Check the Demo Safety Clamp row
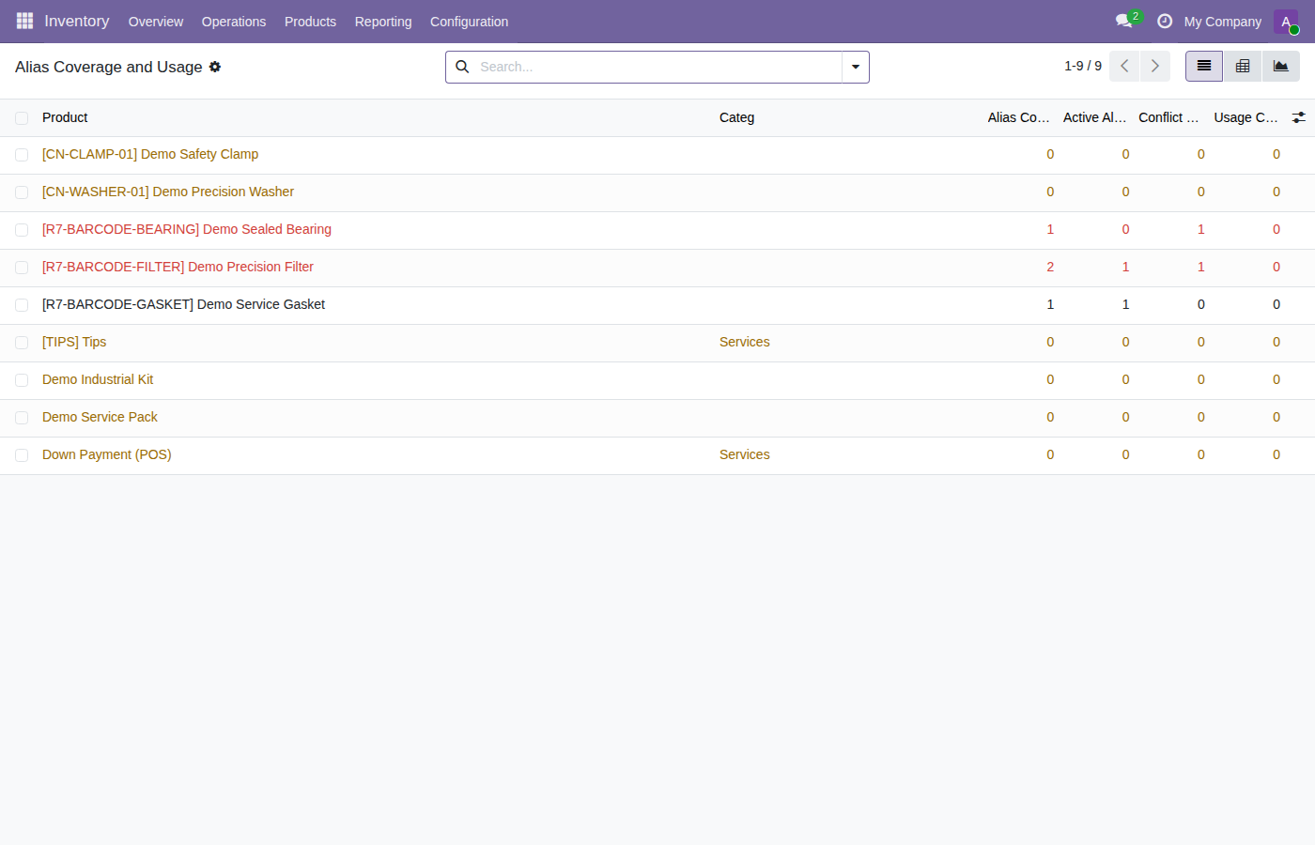Screen dimensions: 1315x845 [22, 155]
